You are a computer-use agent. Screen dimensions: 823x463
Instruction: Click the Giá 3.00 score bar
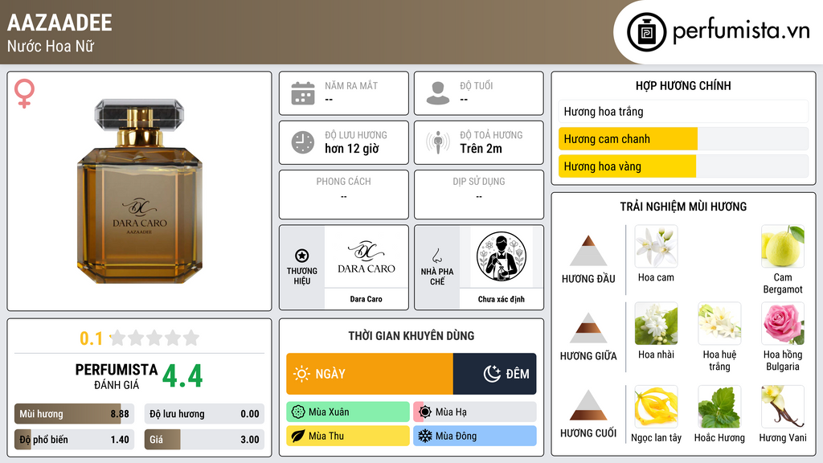(204, 440)
